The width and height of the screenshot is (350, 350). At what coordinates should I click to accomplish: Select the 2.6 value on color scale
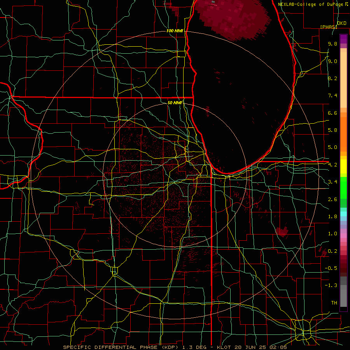pyautogui.click(x=332, y=199)
